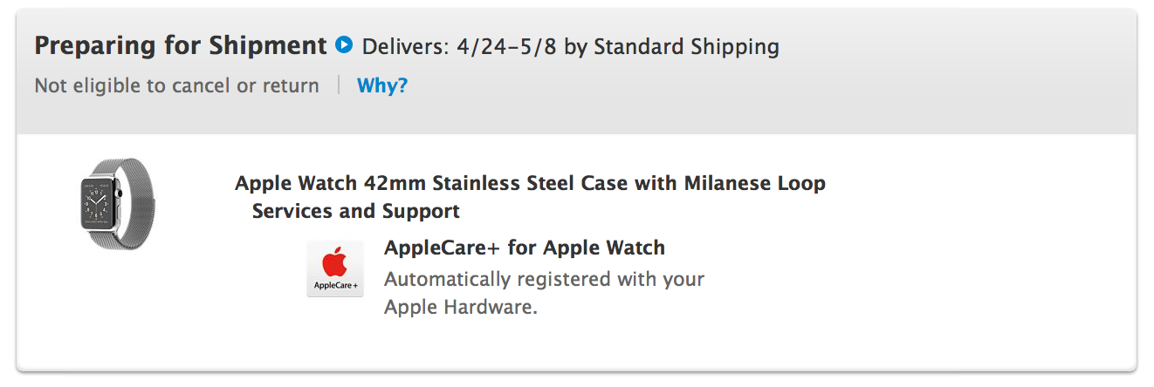The width and height of the screenshot is (1154, 387).
Task: Click "Not eligible to cancel or return" notice
Action: (x=176, y=86)
